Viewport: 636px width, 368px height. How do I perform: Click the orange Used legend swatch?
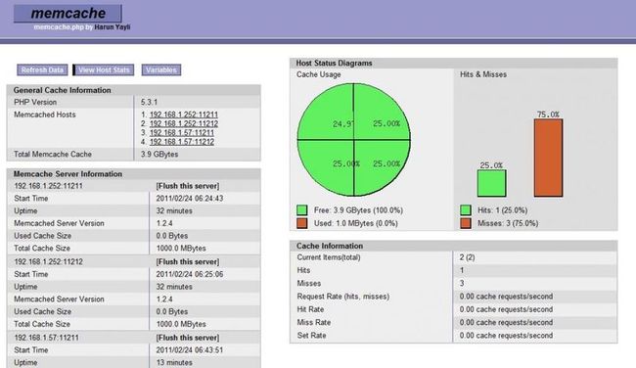(301, 223)
